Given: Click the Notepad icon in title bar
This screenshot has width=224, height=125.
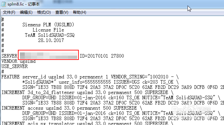Looking at the screenshot, I should click(4, 4).
